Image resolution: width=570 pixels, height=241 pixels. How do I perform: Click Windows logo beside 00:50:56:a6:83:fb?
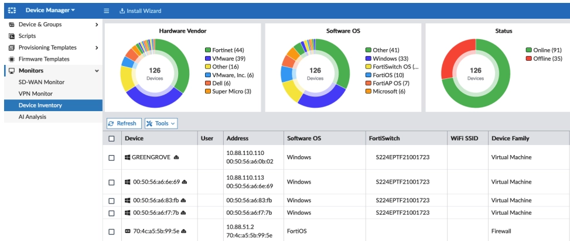point(127,201)
